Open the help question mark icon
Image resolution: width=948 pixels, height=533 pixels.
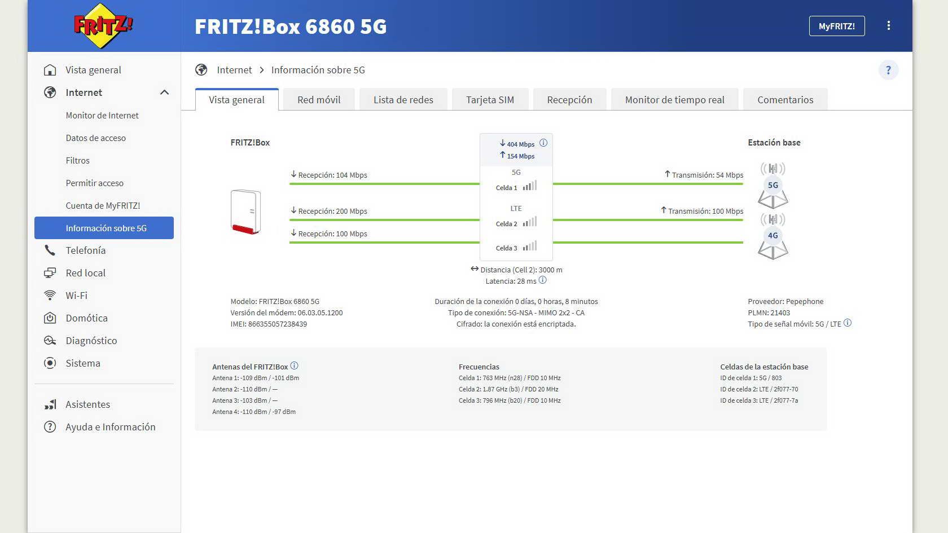888,70
